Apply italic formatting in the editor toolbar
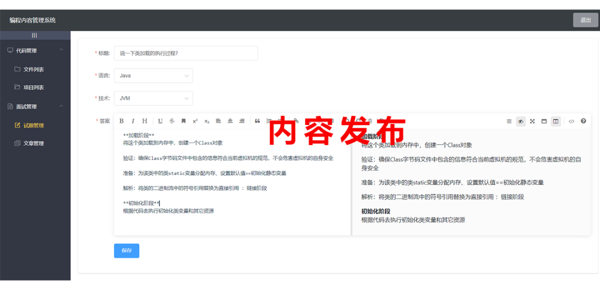Image resolution: width=600 pixels, height=290 pixels. tap(133, 121)
